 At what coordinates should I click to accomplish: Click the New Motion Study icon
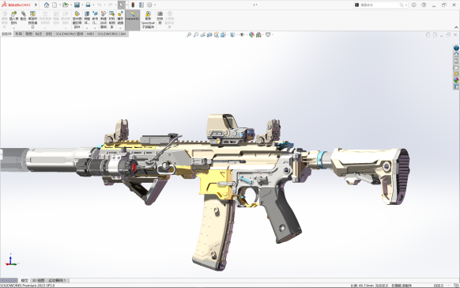(104, 13)
